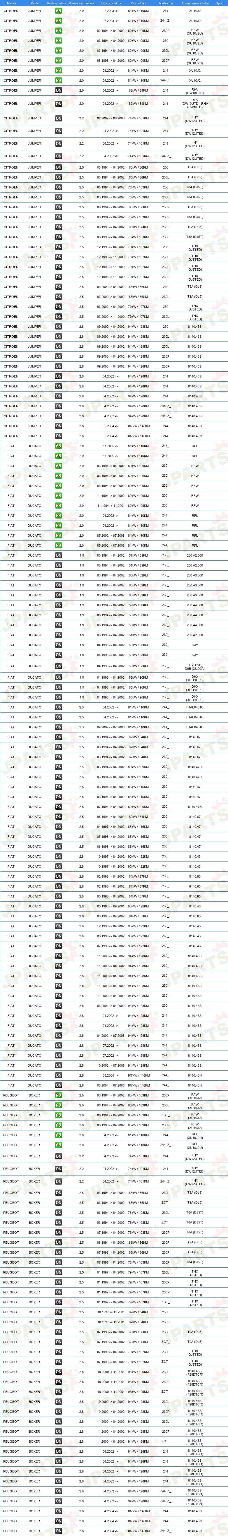228x1536 pixels.
Task: Click the 02.1994 -> 04.2002 production years cell
Action: (x=111, y=31)
